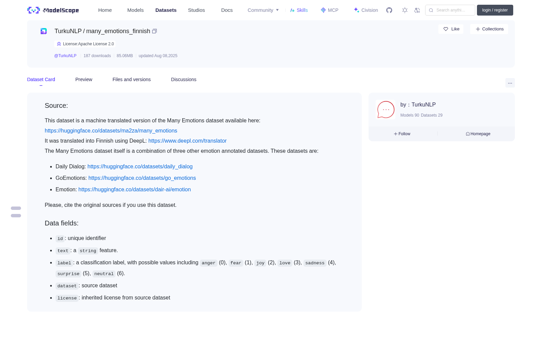This screenshot has width=542, height=338.
Task: Click the TurkuNLP avatar image
Action: pos(385,110)
